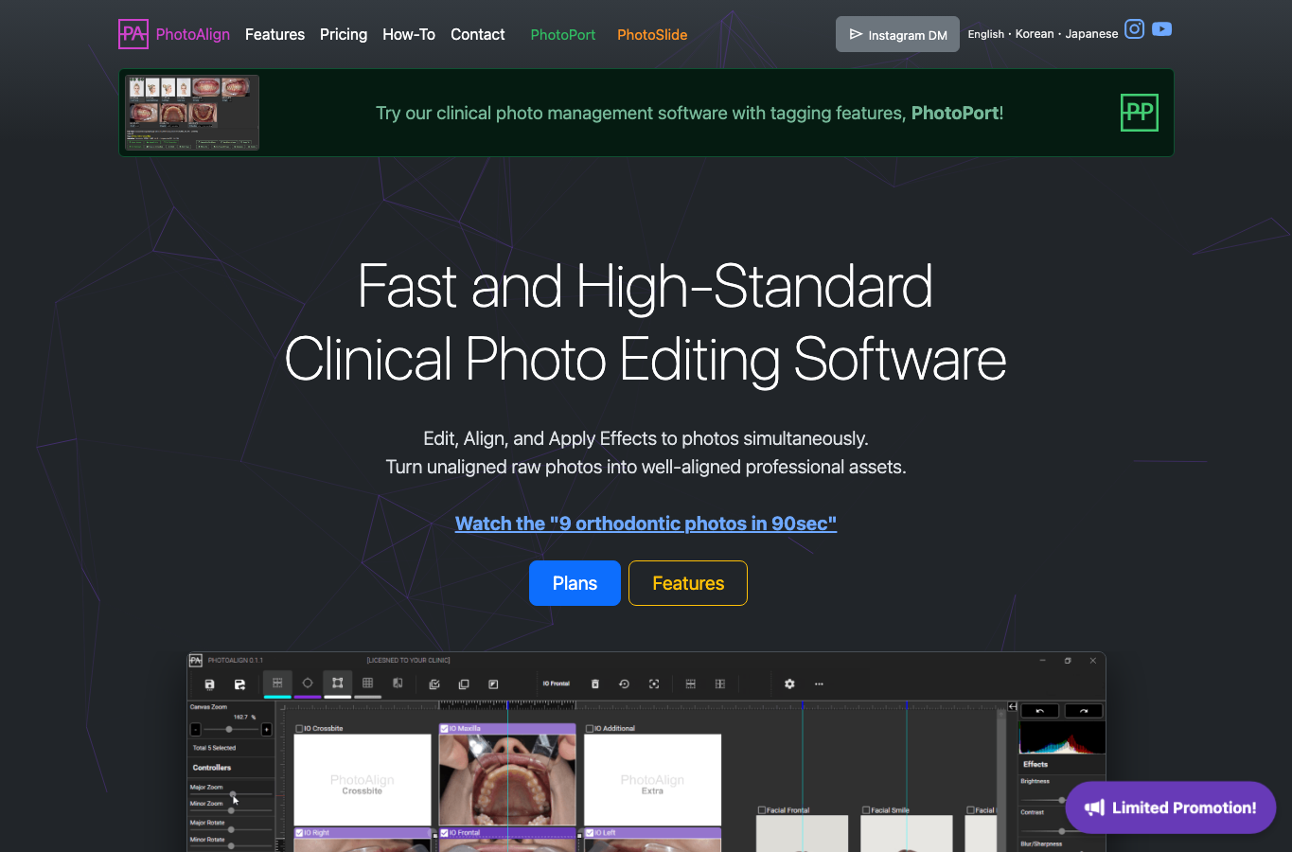The width and height of the screenshot is (1292, 852).
Task: Click the collapse right panel arrow icon
Action: 1012,707
